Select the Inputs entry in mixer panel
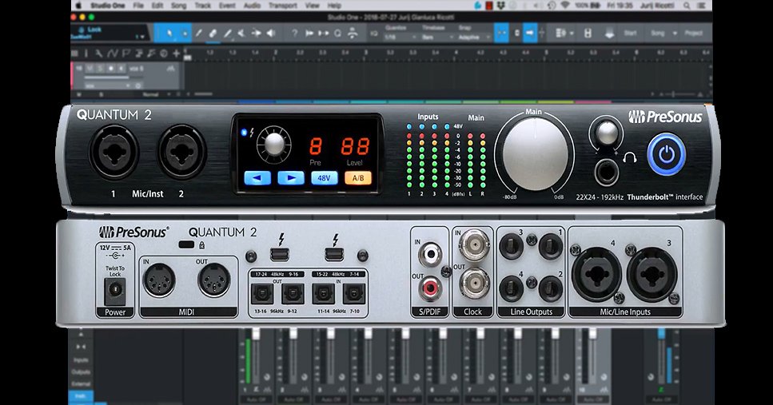 click(82, 360)
